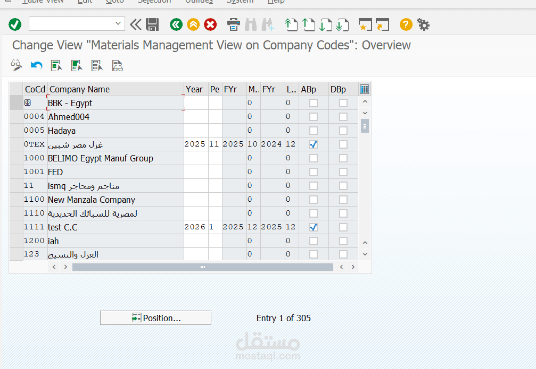
Task: Click the Position... button
Action: coord(155,317)
